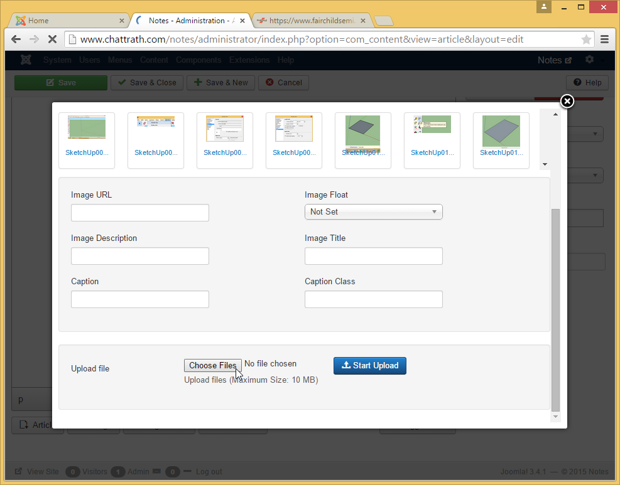Click into the Image URL field
The height and width of the screenshot is (485, 620).
[139, 213]
